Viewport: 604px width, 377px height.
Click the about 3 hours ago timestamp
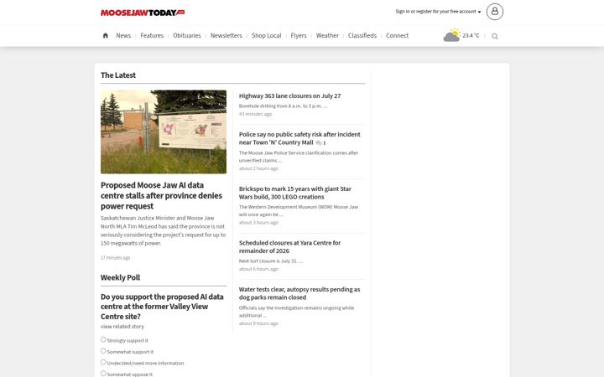258,222
